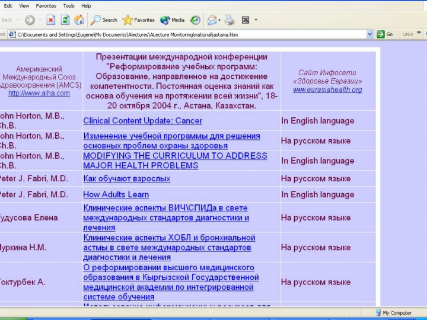Click the Print icon in toolbar

[x=230, y=20]
